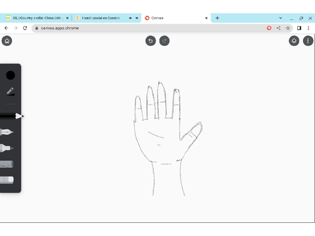Redo the undone stroke
315x236 pixels.
164,41
